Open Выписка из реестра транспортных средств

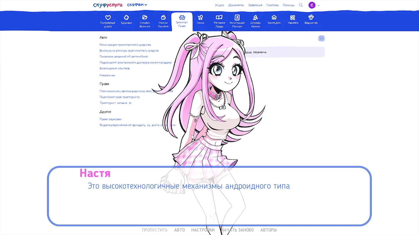pos(129,51)
